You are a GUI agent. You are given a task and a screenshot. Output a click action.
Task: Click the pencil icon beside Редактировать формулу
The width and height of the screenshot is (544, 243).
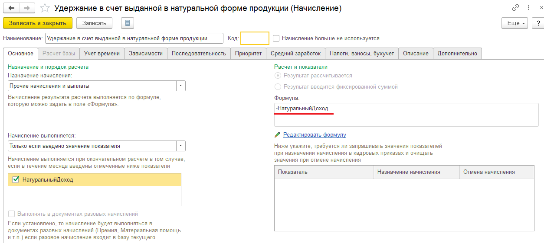pyautogui.click(x=278, y=135)
